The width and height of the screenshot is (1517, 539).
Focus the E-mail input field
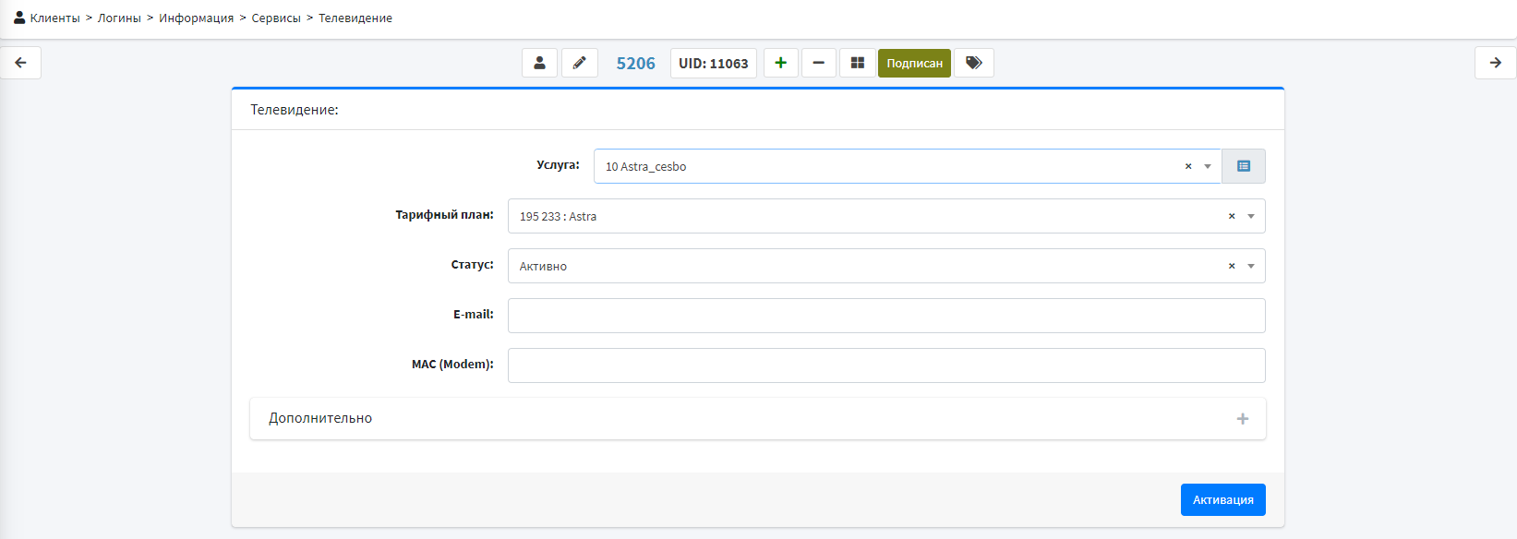[885, 316]
